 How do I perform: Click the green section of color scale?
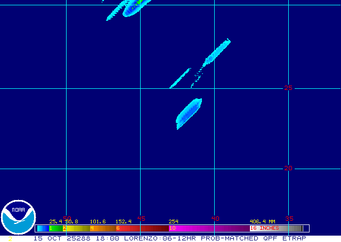[55, 228]
